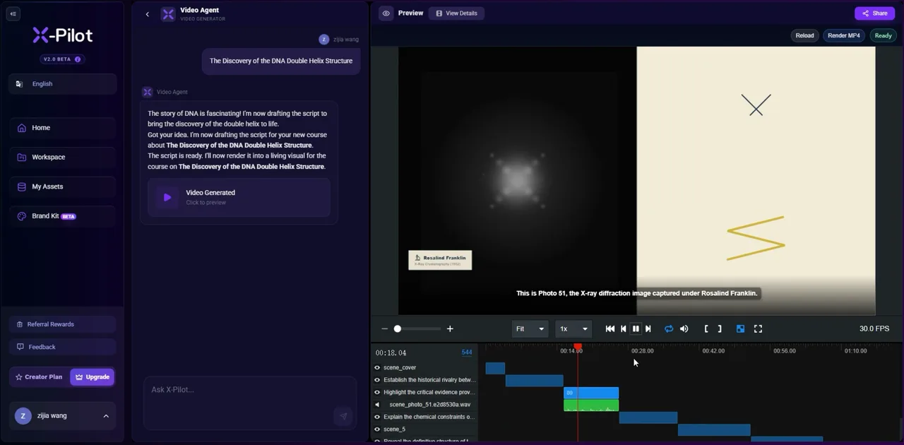Screen dimensions: 904x445
Task: Step forward one frame
Action: pos(648,328)
